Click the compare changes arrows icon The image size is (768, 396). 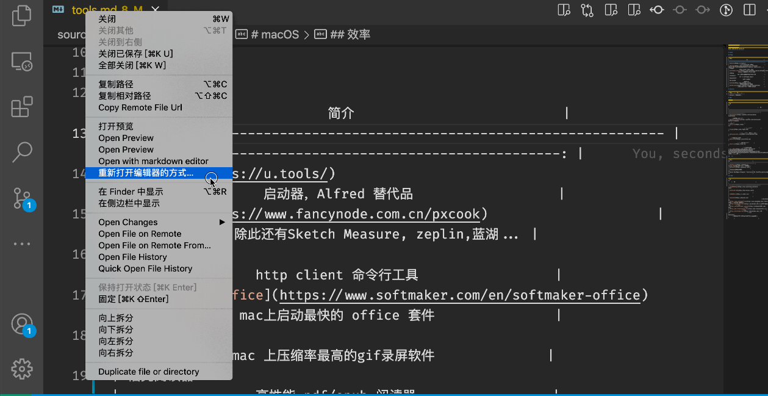587,10
